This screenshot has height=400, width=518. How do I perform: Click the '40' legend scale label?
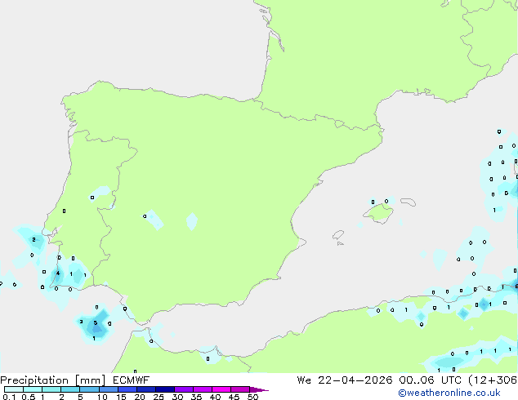215,397
